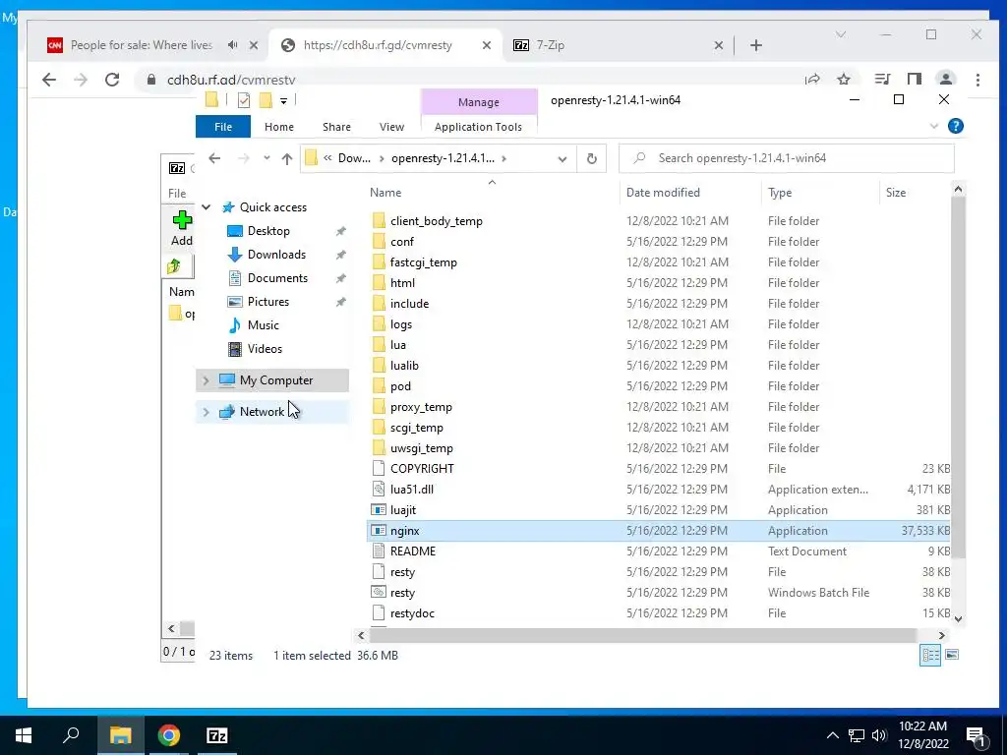Screen dimensions: 1007x755
Task: Refresh the Explorer folder view
Action: [x=591, y=158]
